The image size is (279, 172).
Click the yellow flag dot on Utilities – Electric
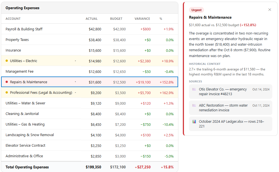pyautogui.click(x=7, y=61)
